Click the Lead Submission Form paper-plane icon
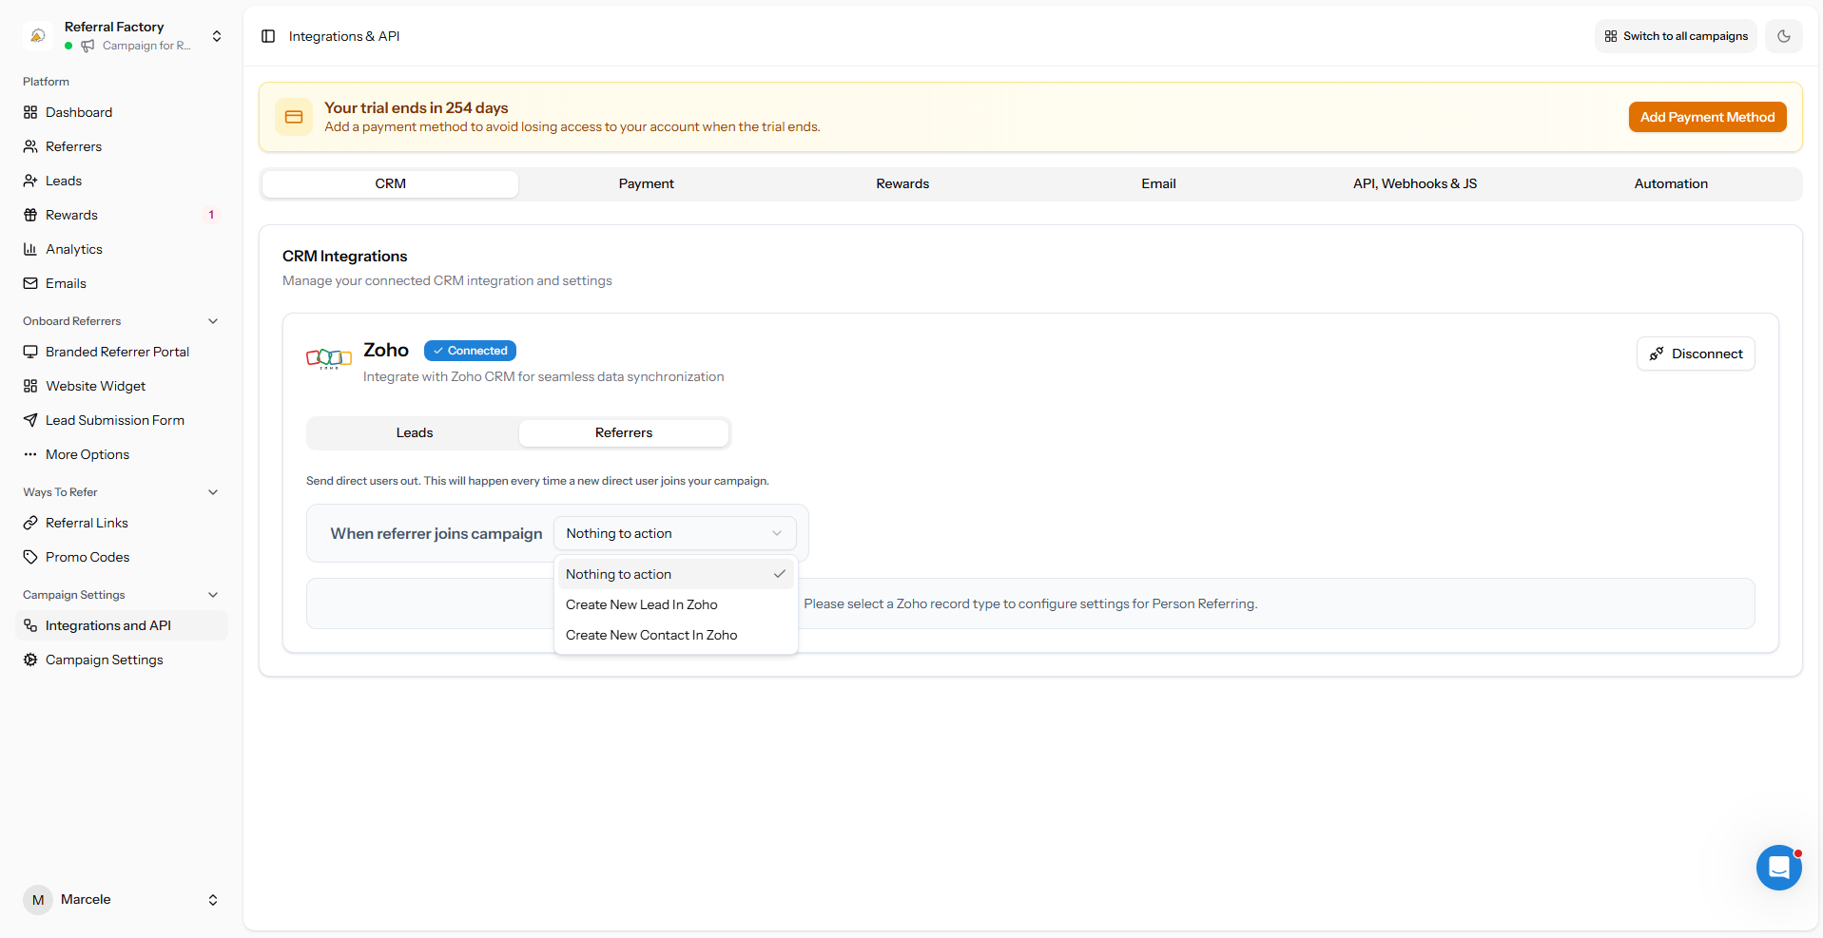This screenshot has height=938, width=1823. coord(30,420)
